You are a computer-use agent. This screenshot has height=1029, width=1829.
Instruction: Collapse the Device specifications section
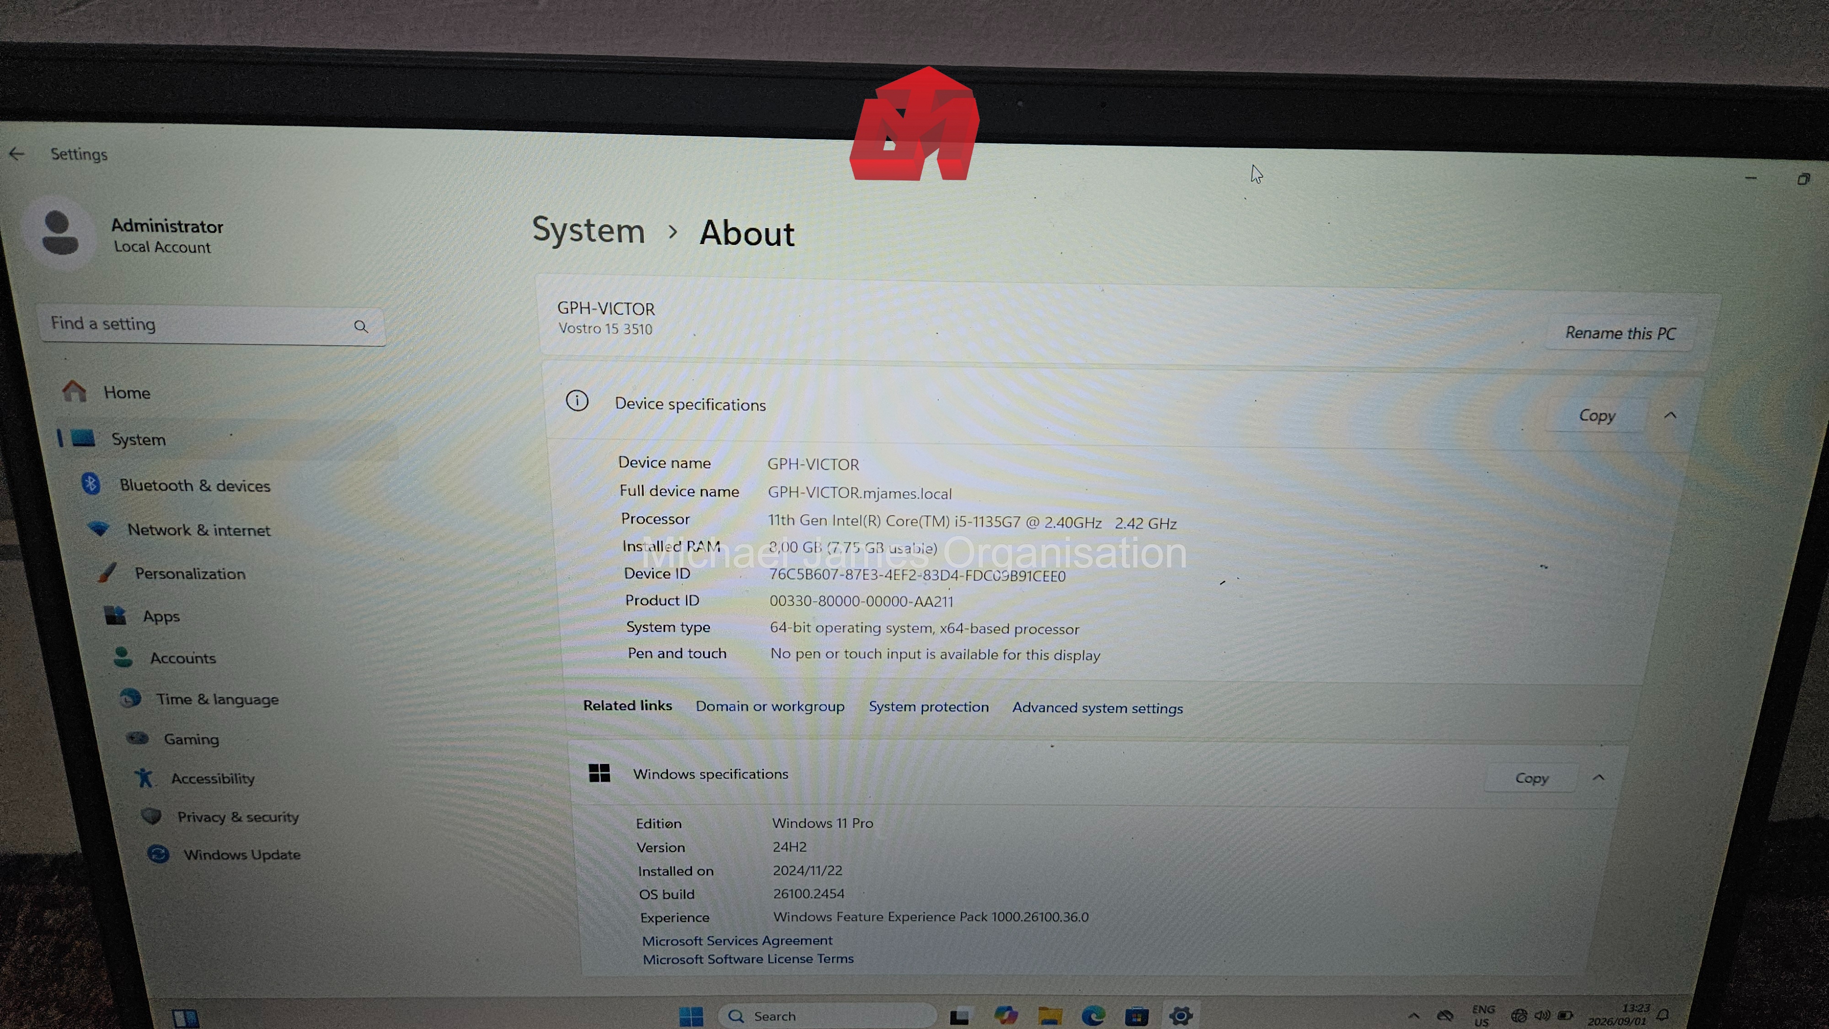point(1670,415)
